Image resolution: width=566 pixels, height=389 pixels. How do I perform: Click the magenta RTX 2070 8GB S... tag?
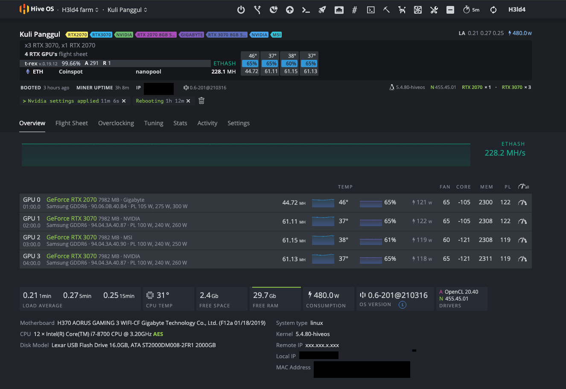[x=156, y=35]
